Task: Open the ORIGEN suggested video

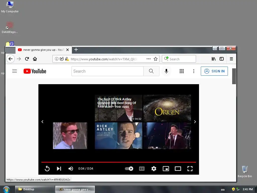Action: [x=167, y=108]
